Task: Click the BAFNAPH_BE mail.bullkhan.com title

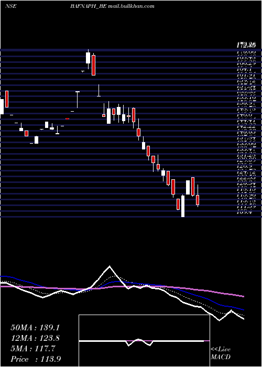Action: (x=112, y=6)
